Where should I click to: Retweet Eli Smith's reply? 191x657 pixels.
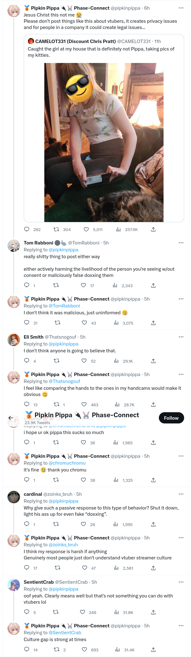[56, 361]
